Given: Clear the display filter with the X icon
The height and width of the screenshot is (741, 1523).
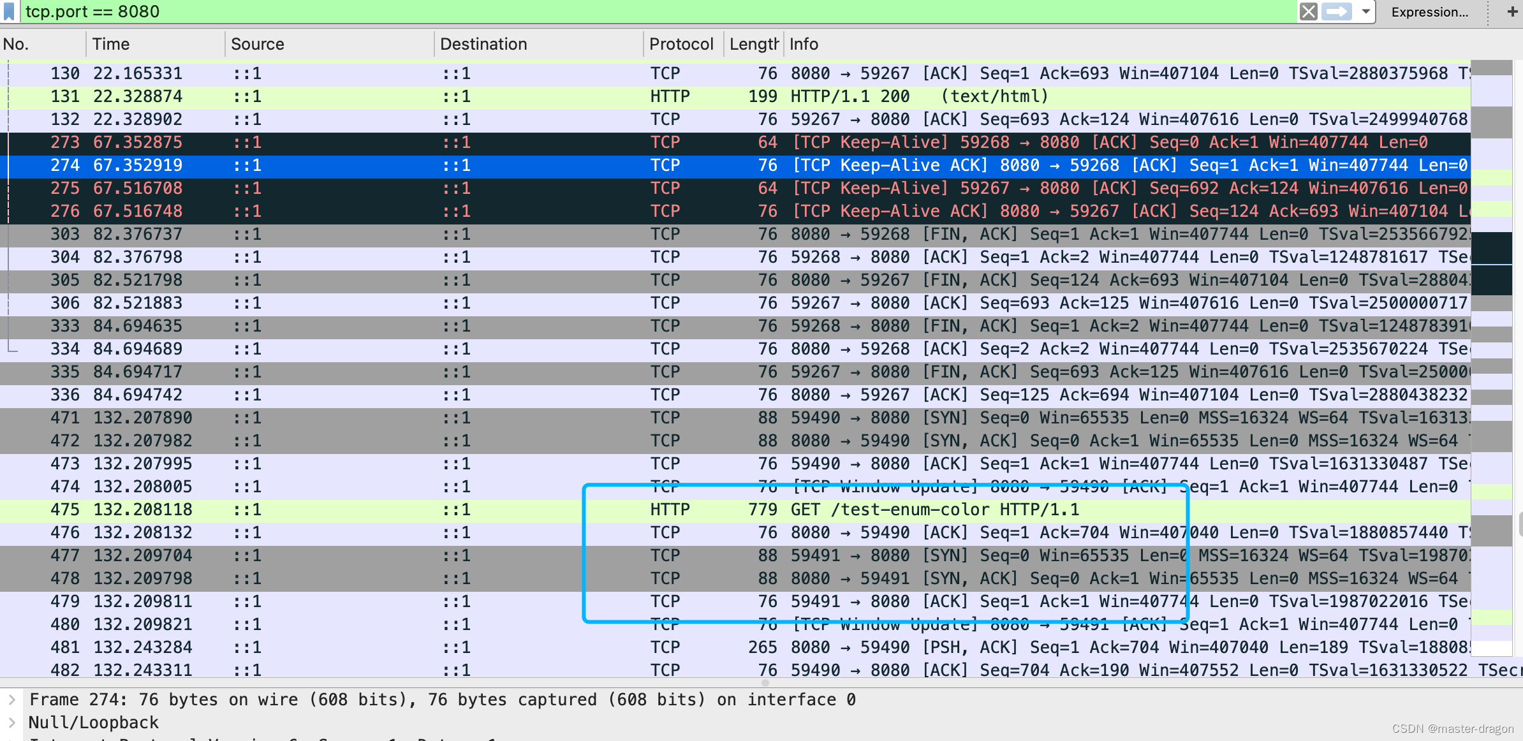Looking at the screenshot, I should 1308,11.
